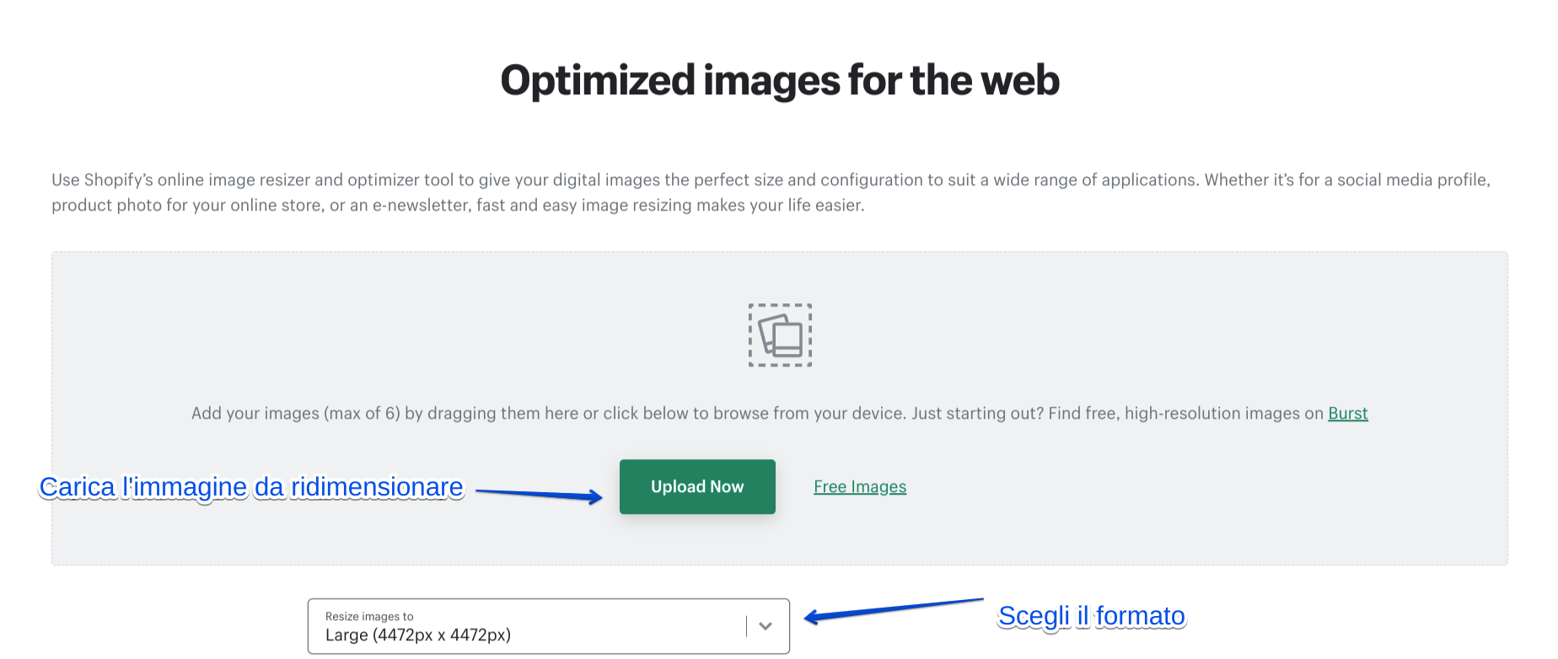Screen dimensions: 1558x659
Task: Open the Free Images link
Action: point(860,487)
